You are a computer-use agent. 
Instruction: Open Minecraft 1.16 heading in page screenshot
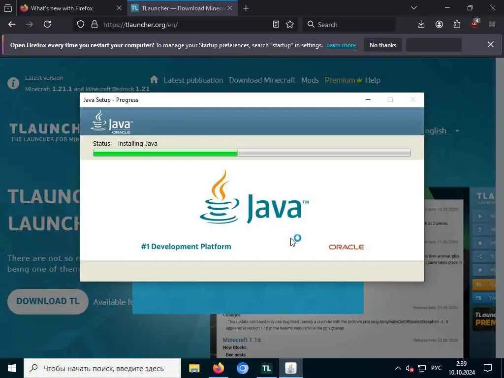click(242, 340)
